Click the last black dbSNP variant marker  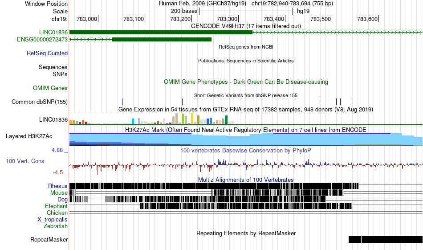352,102
